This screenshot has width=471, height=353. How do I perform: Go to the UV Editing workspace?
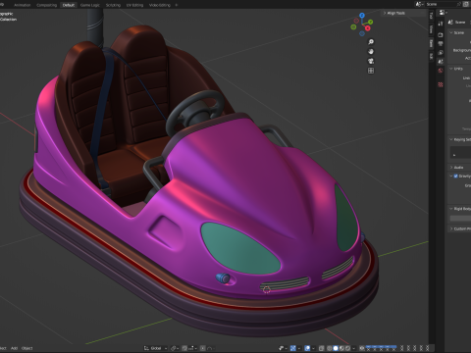coord(134,5)
